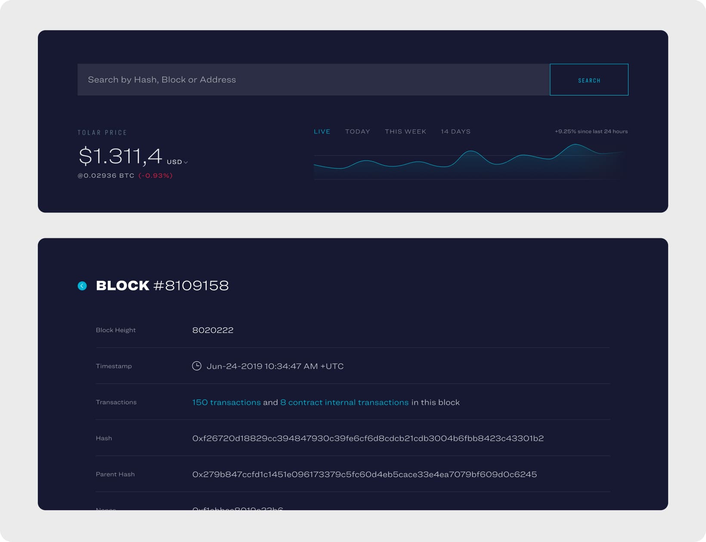Click the parent hash value starting 0x279b847
Screen dimensions: 706x542
point(364,474)
